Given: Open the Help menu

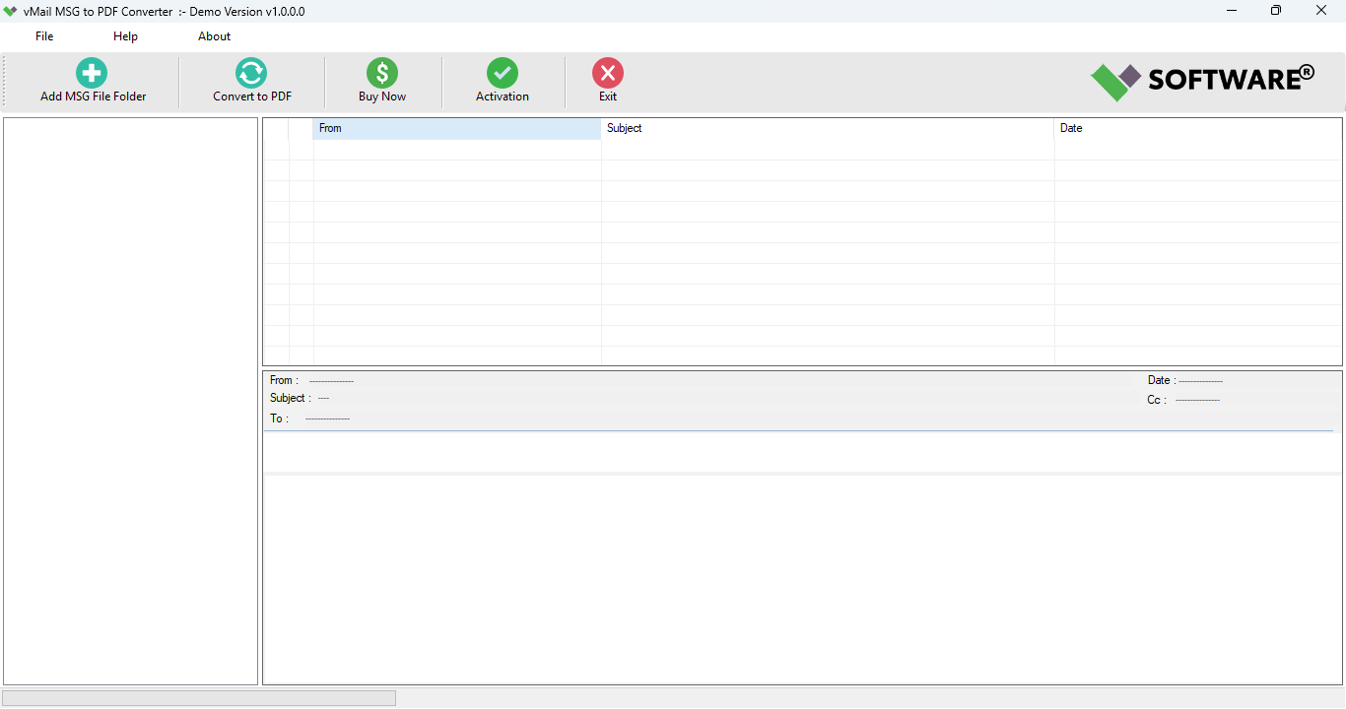Looking at the screenshot, I should (x=125, y=35).
